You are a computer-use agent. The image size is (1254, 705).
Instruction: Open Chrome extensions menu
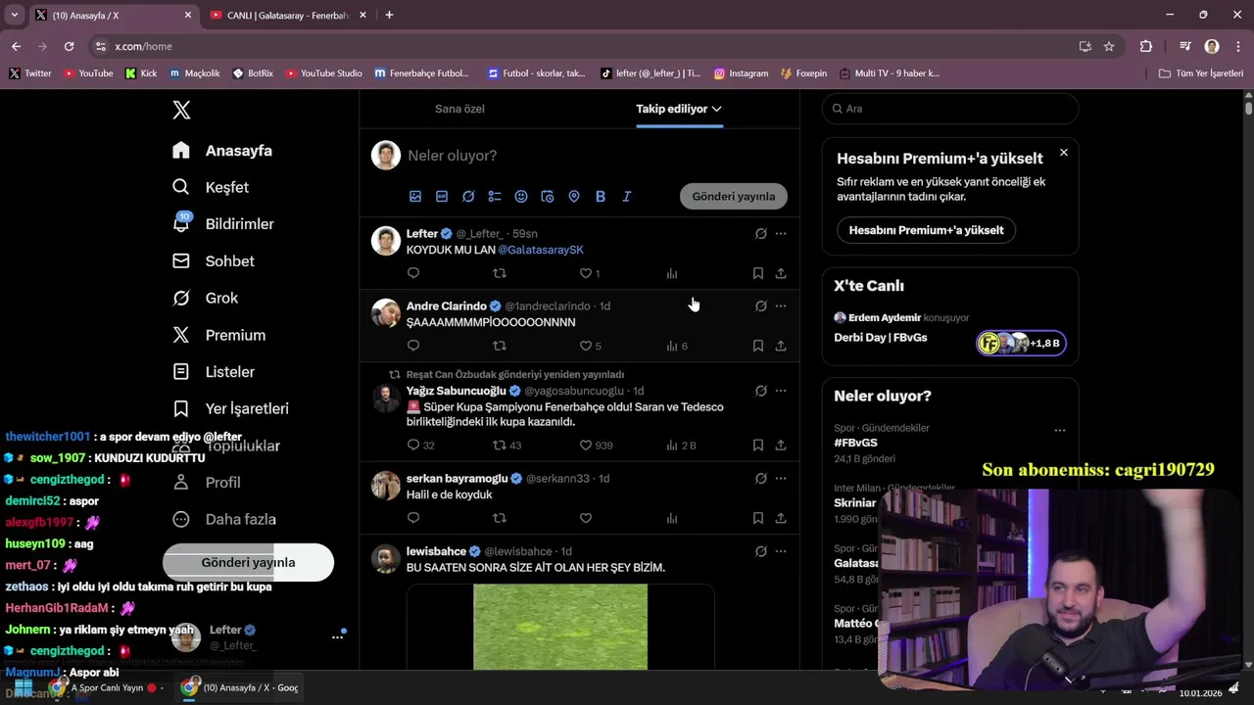pos(1146,46)
